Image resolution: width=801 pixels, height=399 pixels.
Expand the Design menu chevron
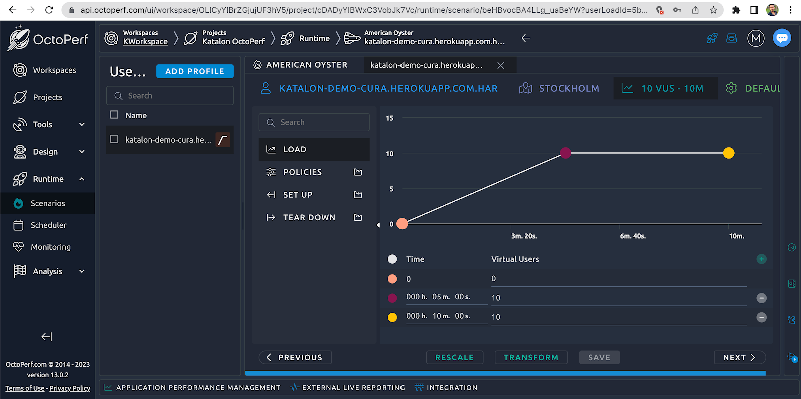(82, 152)
